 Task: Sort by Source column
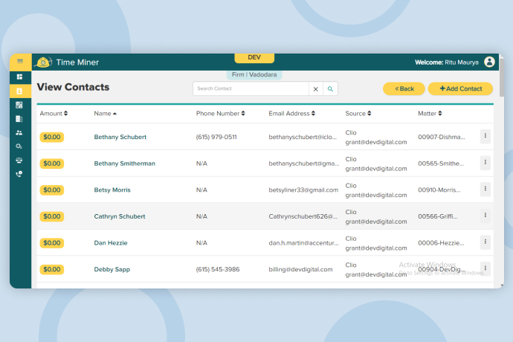tap(358, 113)
